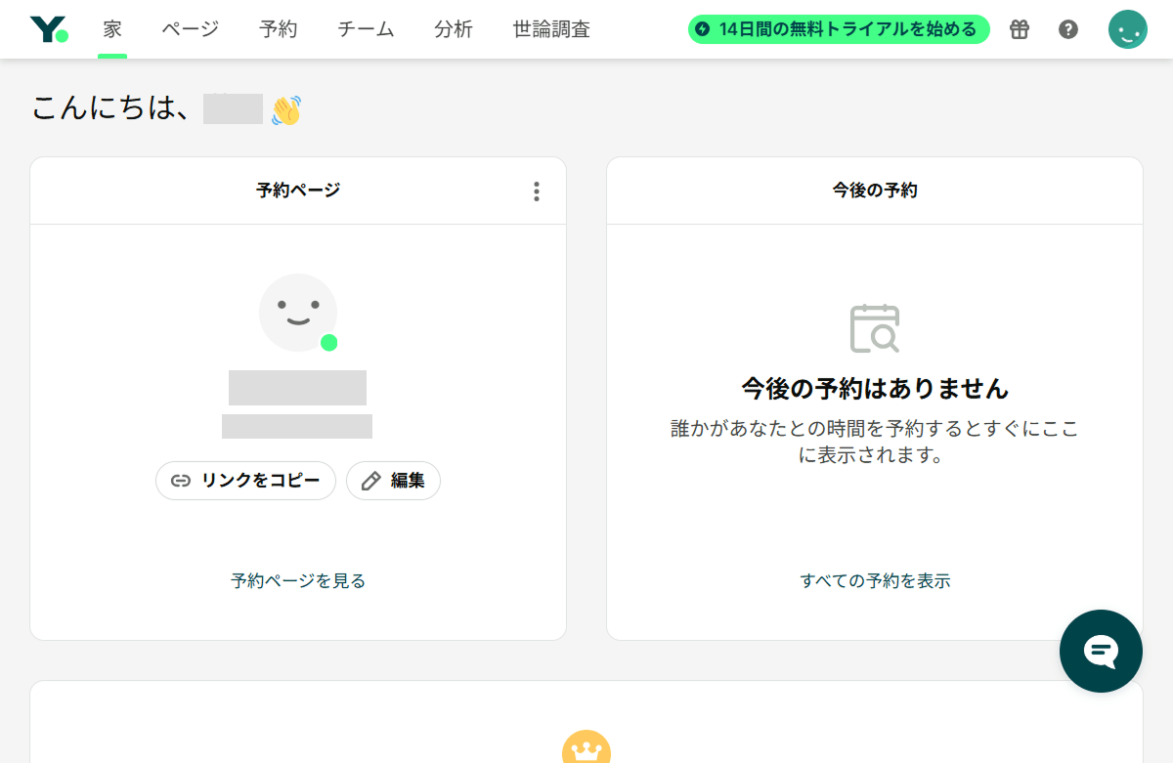This screenshot has height=763, width=1173.
Task: Switch to the ページ tab
Action: 189,29
